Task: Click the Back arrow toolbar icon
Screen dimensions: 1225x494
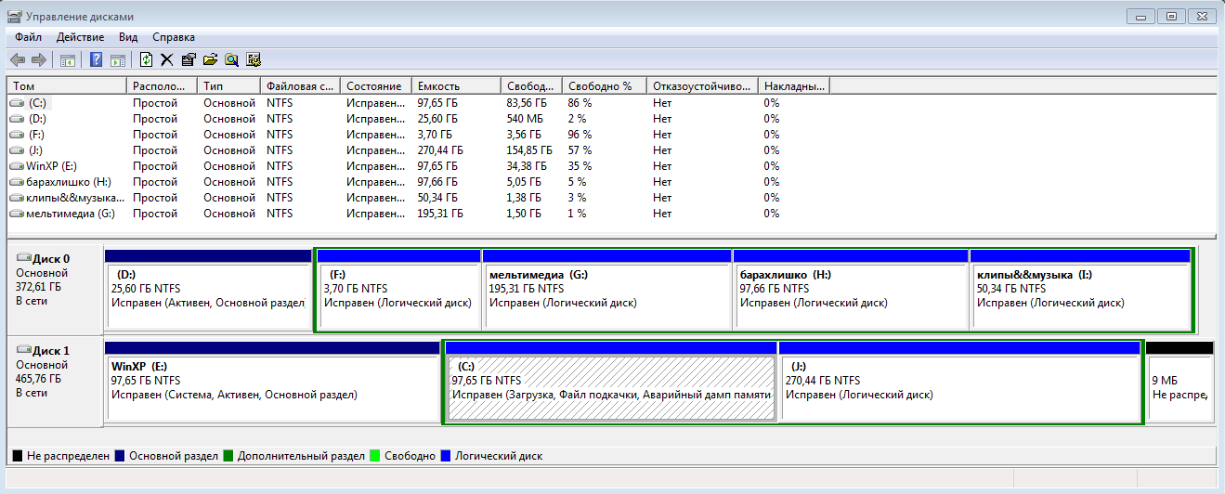Action: click(x=17, y=59)
